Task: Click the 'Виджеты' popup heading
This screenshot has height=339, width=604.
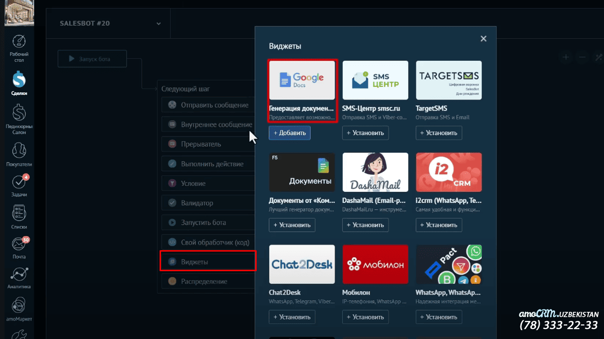Action: (x=285, y=46)
